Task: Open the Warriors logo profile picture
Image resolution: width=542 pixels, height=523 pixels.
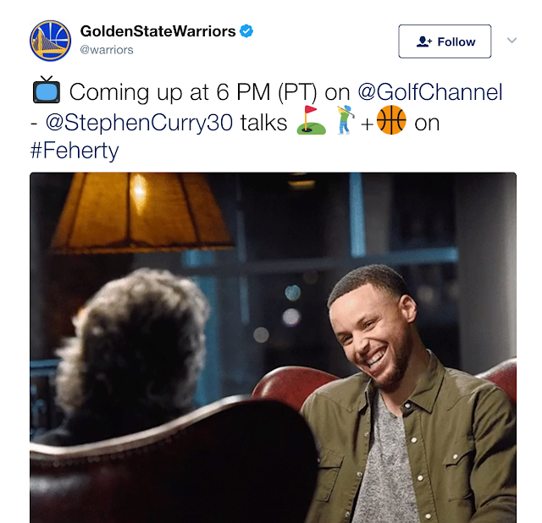Action: [50, 41]
